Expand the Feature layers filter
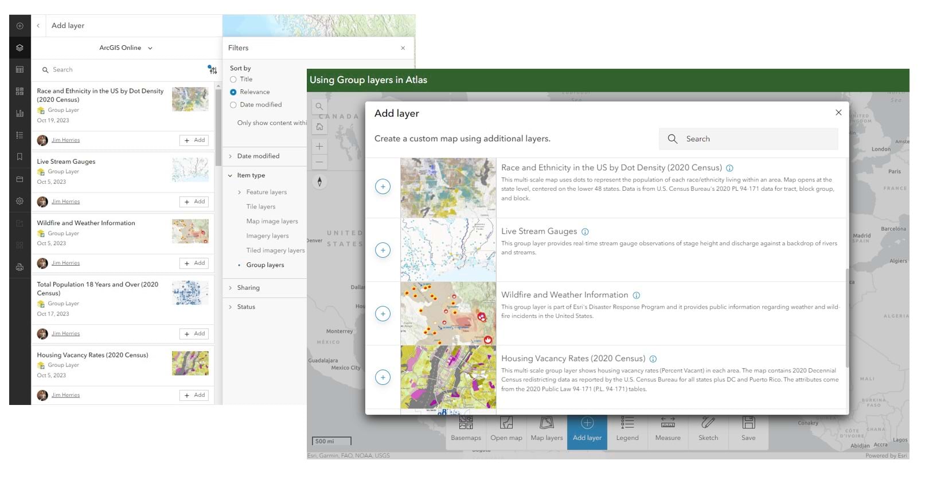Viewport: 925px width, 480px height. tap(239, 192)
